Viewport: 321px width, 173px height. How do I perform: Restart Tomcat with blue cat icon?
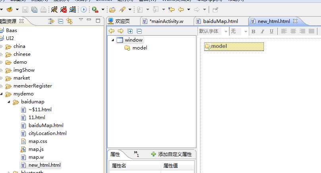[73, 10]
